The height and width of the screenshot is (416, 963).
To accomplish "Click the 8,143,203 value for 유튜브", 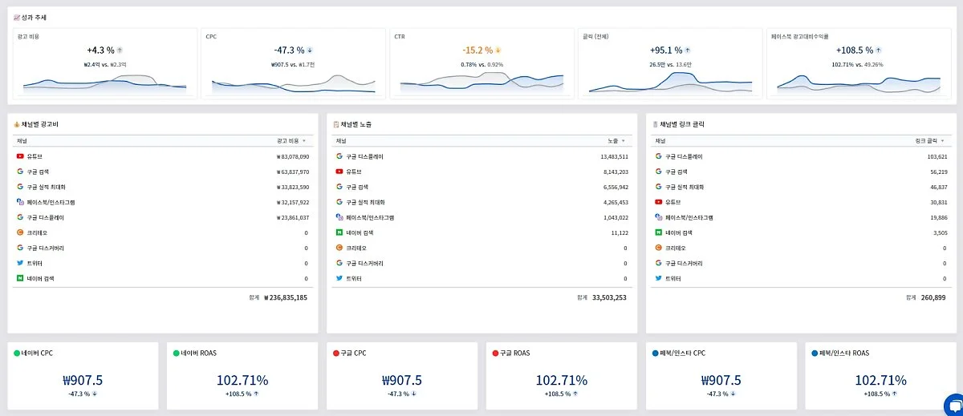I will coord(616,172).
